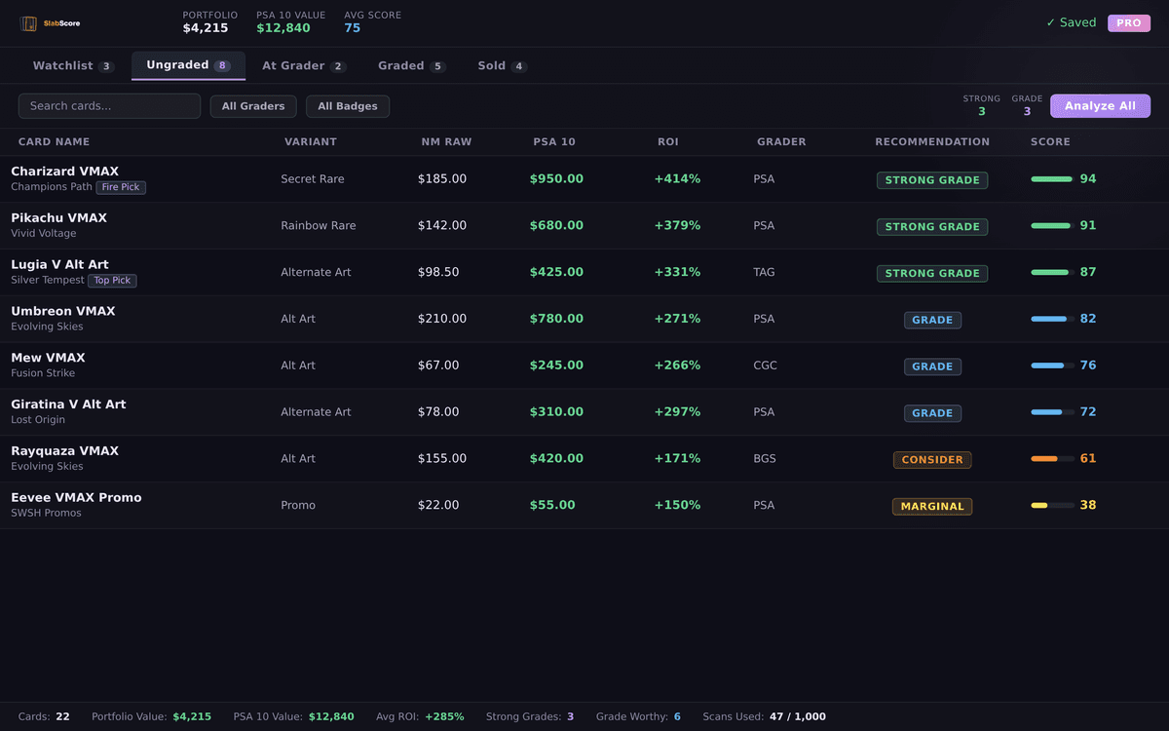Click the PRO badge in the top right

(x=1128, y=22)
